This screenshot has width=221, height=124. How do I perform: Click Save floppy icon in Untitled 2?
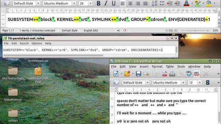tap(138, 73)
